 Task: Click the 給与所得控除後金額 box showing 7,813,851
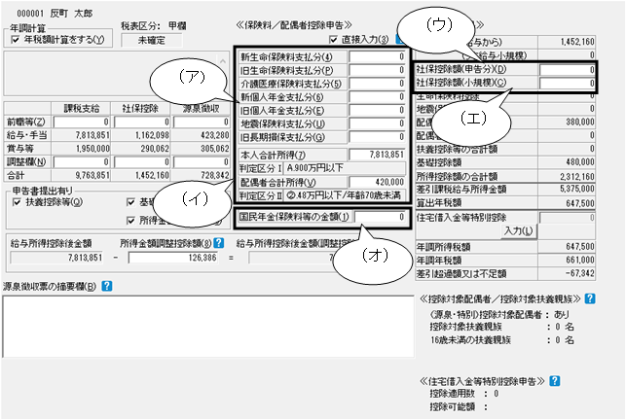coord(56,258)
